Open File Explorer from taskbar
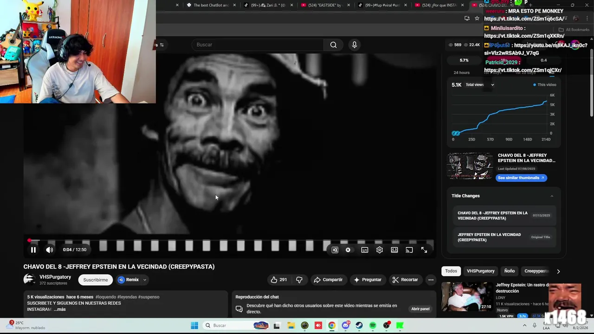594x334 pixels. pyautogui.click(x=291, y=326)
